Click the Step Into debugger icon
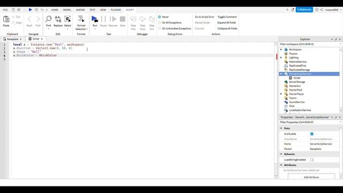Screen dimensions: 343x193 (x=133, y=19)
